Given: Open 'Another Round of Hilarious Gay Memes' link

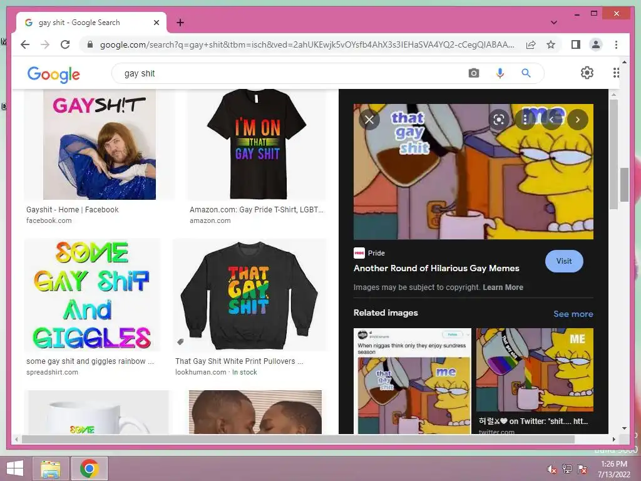Looking at the screenshot, I should [436, 268].
